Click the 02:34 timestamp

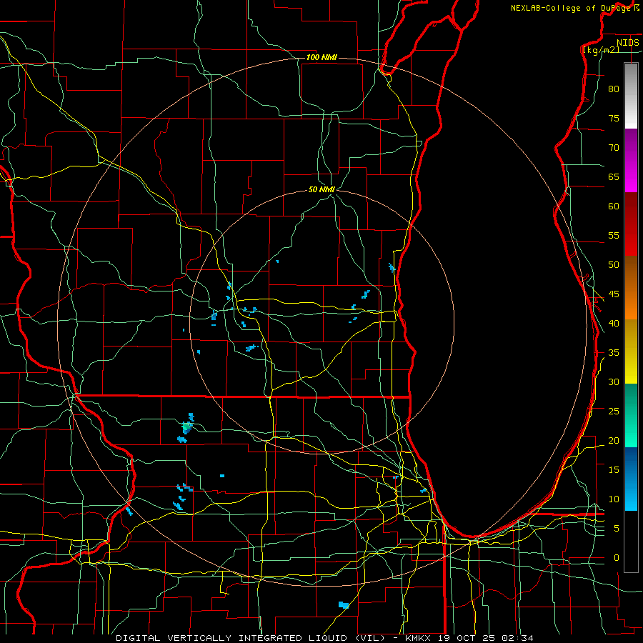pyautogui.click(x=517, y=638)
